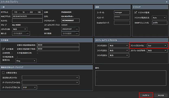
Task: Enable the 自動設定復元 checkbox
Action: pos(3,73)
